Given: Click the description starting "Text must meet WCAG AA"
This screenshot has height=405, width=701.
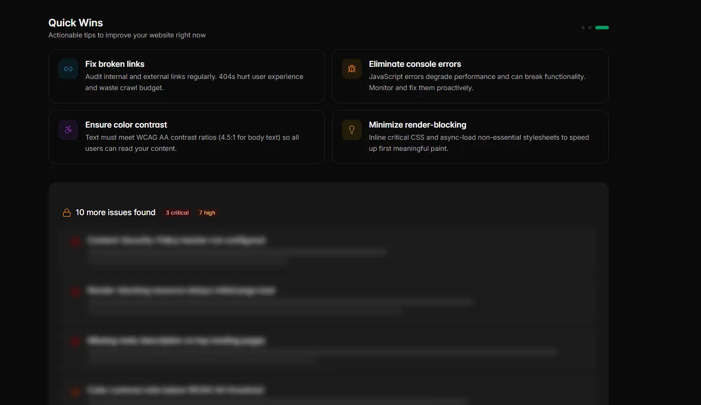Looking at the screenshot, I should [192, 143].
